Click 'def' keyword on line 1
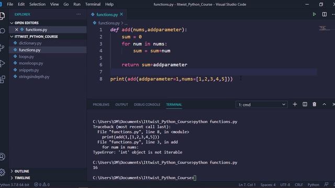335x188 pixels. tap(114, 30)
